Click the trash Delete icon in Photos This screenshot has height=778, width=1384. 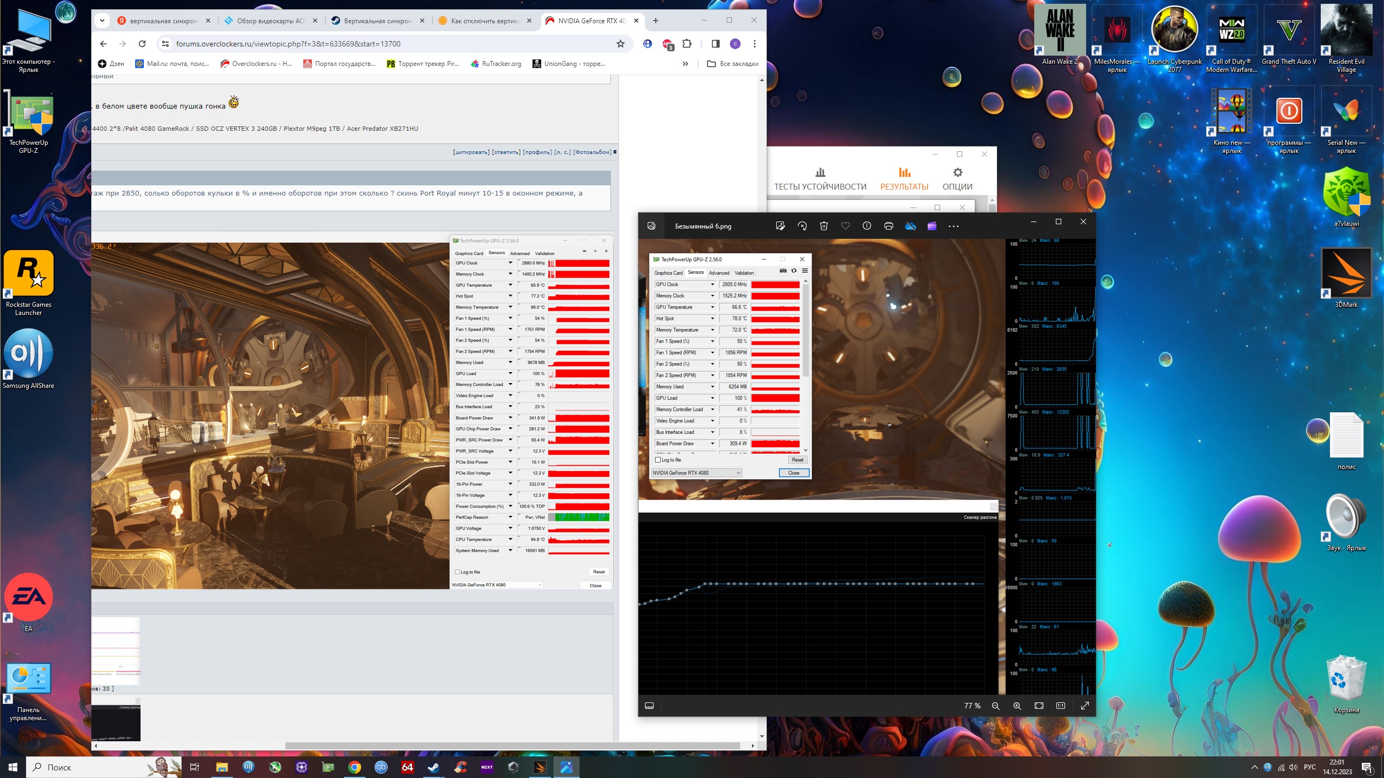[x=824, y=226]
